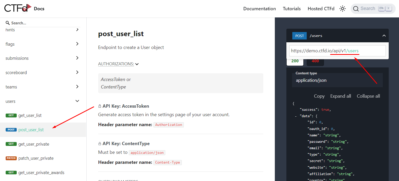
Task: Click the POST badge in the /users panel
Action: [300, 36]
